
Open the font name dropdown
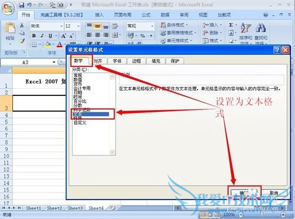(x=61, y=26)
